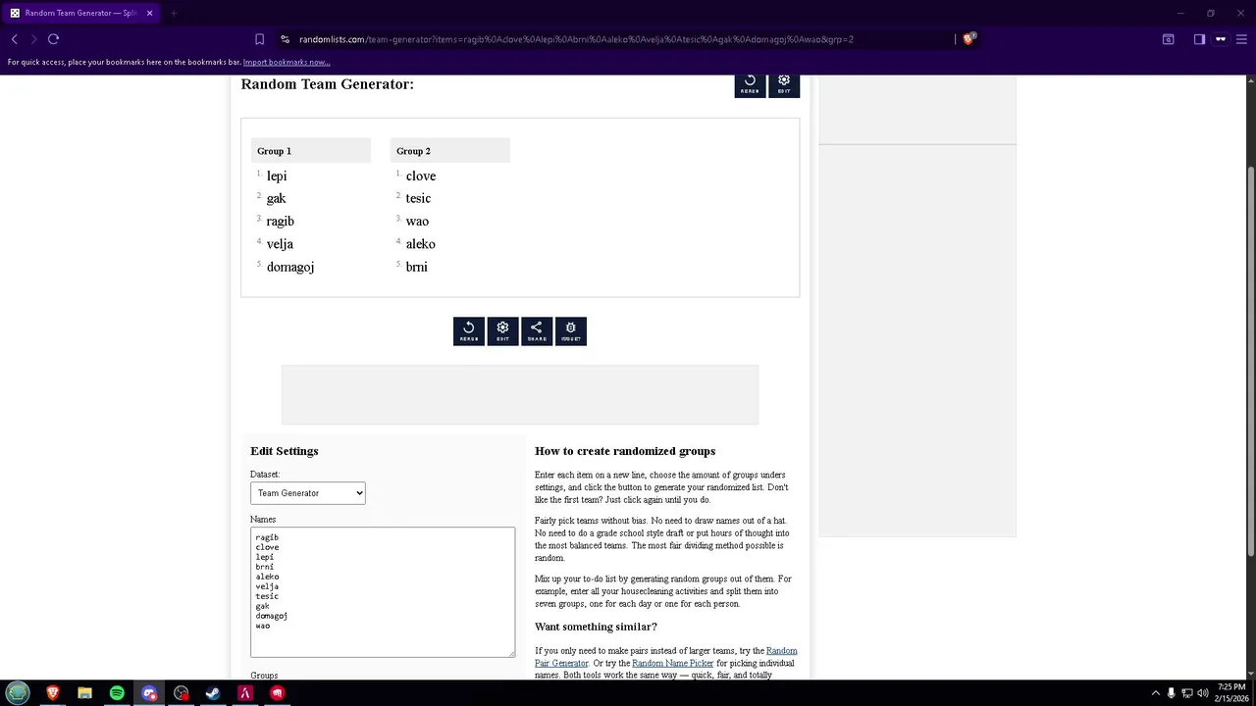Toggle the browser sidebar panel icon

(1199, 39)
